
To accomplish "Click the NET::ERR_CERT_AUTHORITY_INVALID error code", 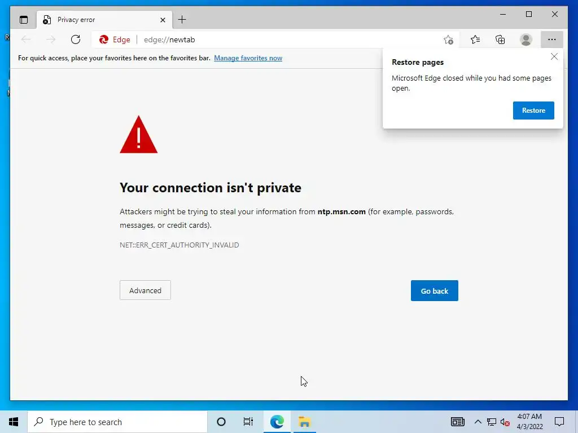I will tap(179, 245).
